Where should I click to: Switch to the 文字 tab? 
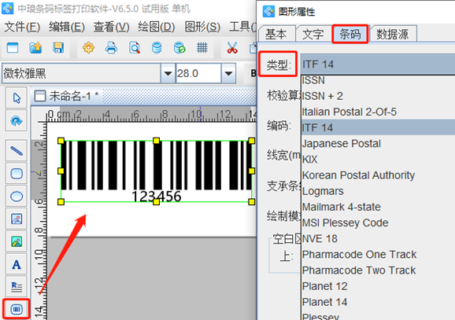(x=313, y=35)
